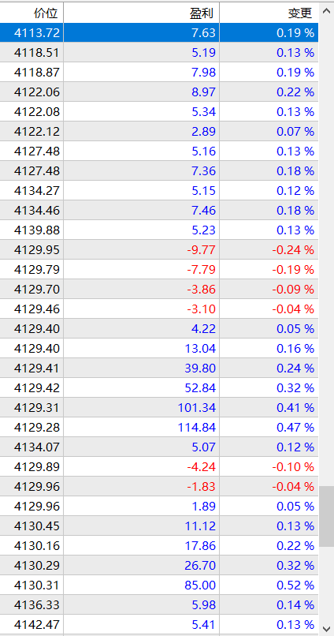
Task: Select the row with profit 101.34
Action: tap(159, 407)
